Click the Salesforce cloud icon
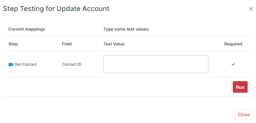 tap(11, 65)
